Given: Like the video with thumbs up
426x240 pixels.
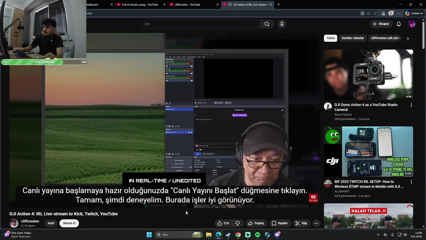Looking at the screenshot, I should pos(223,223).
